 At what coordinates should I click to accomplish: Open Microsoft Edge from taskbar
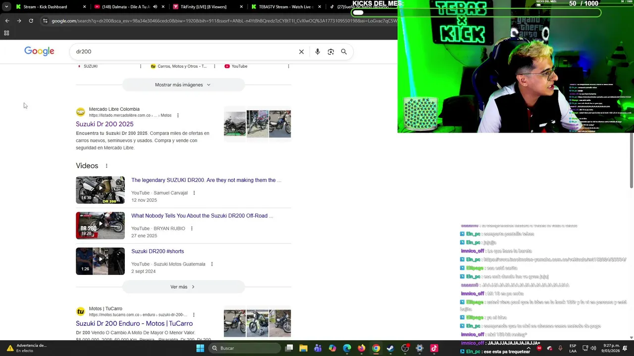[x=347, y=348]
